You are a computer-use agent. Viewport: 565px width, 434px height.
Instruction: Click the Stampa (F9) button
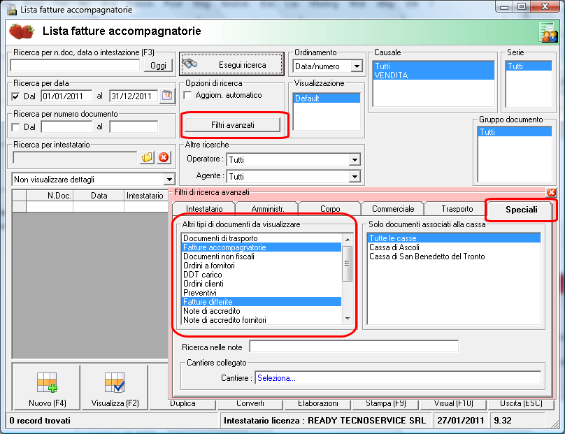coord(386,403)
